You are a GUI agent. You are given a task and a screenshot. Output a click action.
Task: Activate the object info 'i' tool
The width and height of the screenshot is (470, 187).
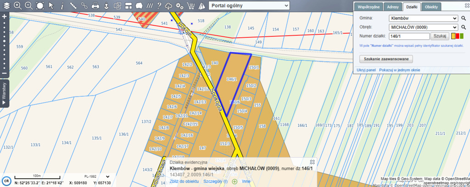(x=62, y=6)
